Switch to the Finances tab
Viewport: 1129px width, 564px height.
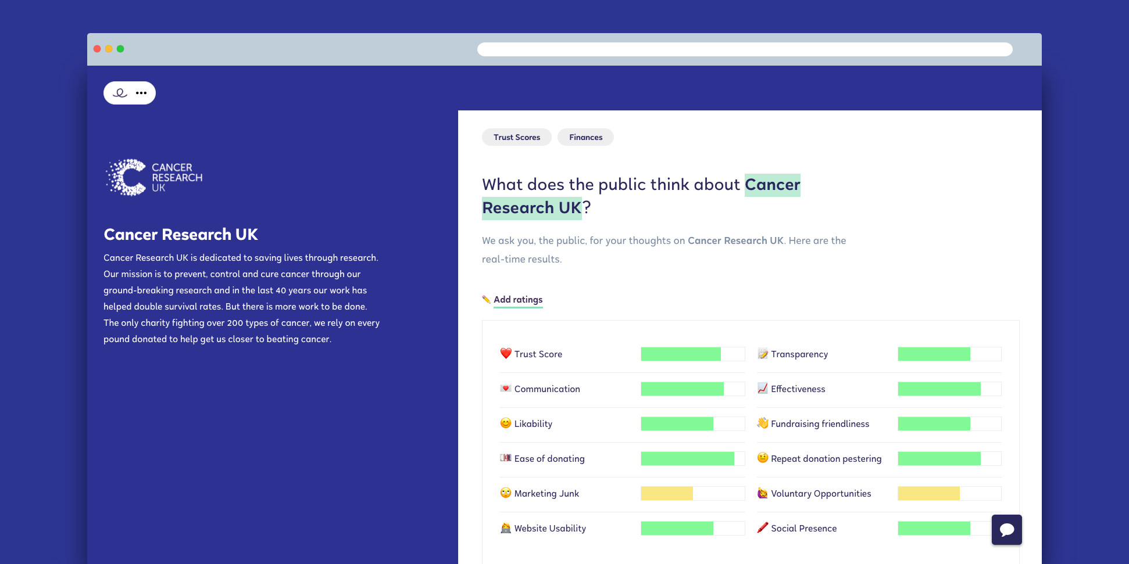coord(585,137)
